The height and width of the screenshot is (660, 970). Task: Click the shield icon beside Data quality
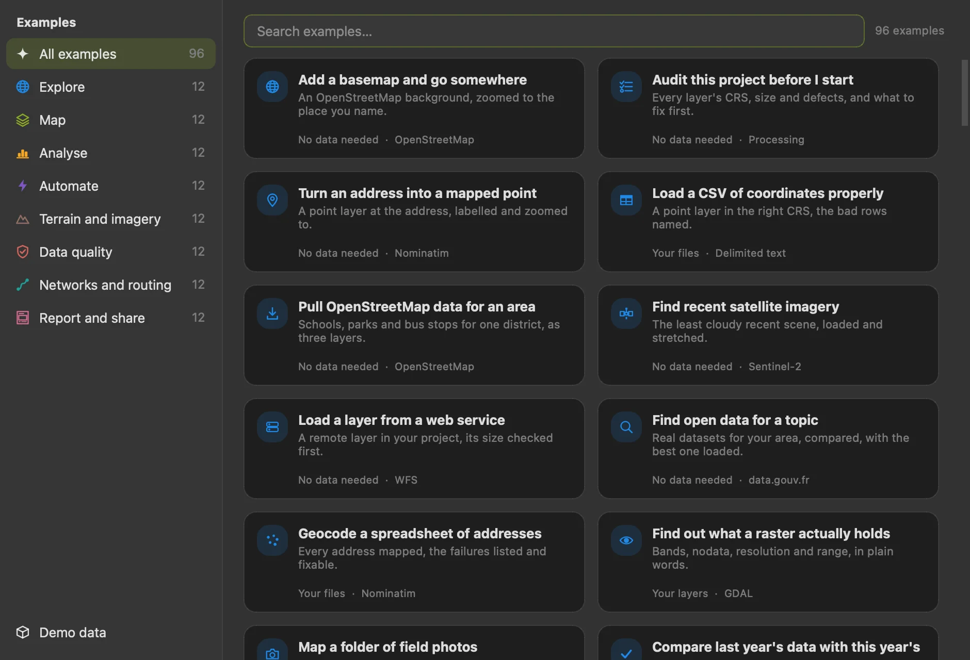pyautogui.click(x=23, y=252)
